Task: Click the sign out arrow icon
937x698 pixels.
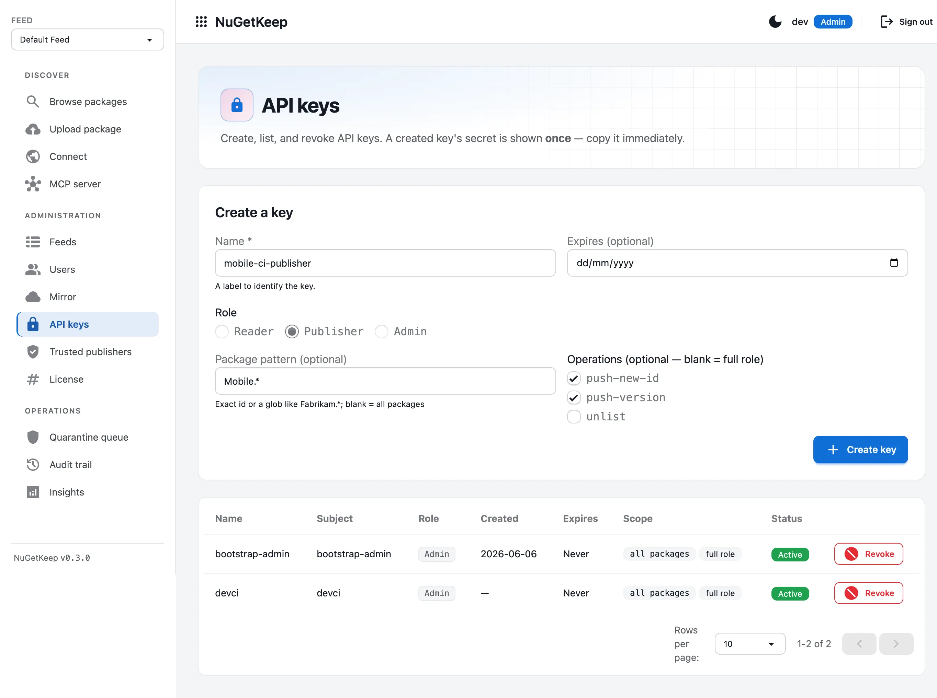Action: (886, 22)
